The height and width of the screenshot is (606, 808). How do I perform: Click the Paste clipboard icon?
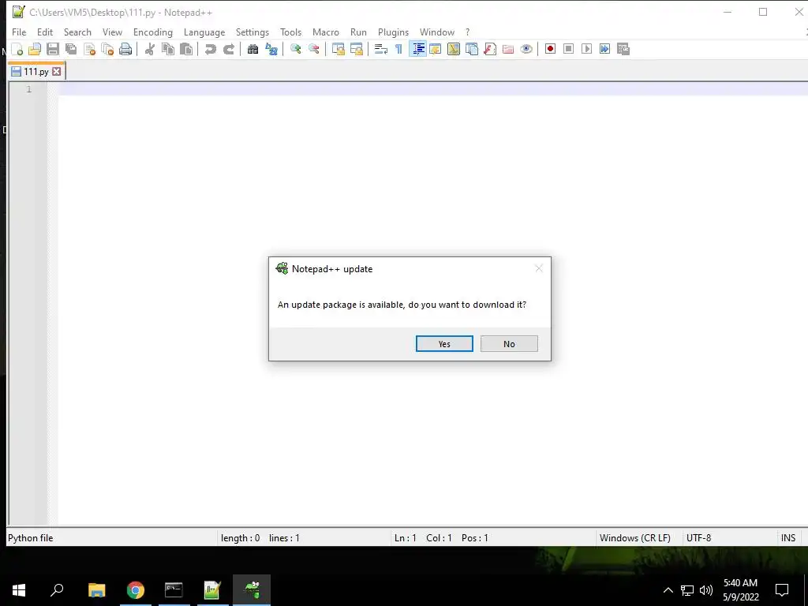click(x=186, y=49)
